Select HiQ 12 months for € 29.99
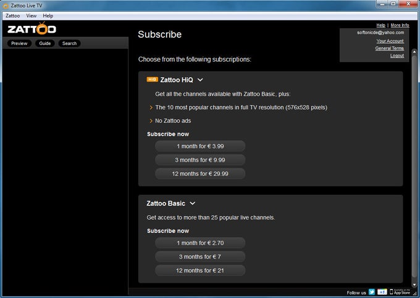Image resolution: width=420 pixels, height=298 pixels. click(x=200, y=173)
